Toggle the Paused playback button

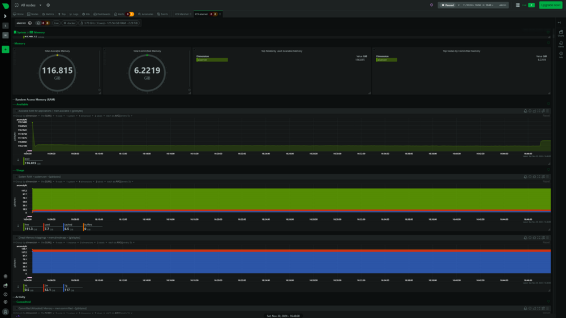448,6
